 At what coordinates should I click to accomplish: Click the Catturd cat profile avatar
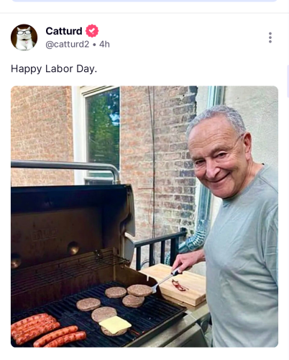24,37
